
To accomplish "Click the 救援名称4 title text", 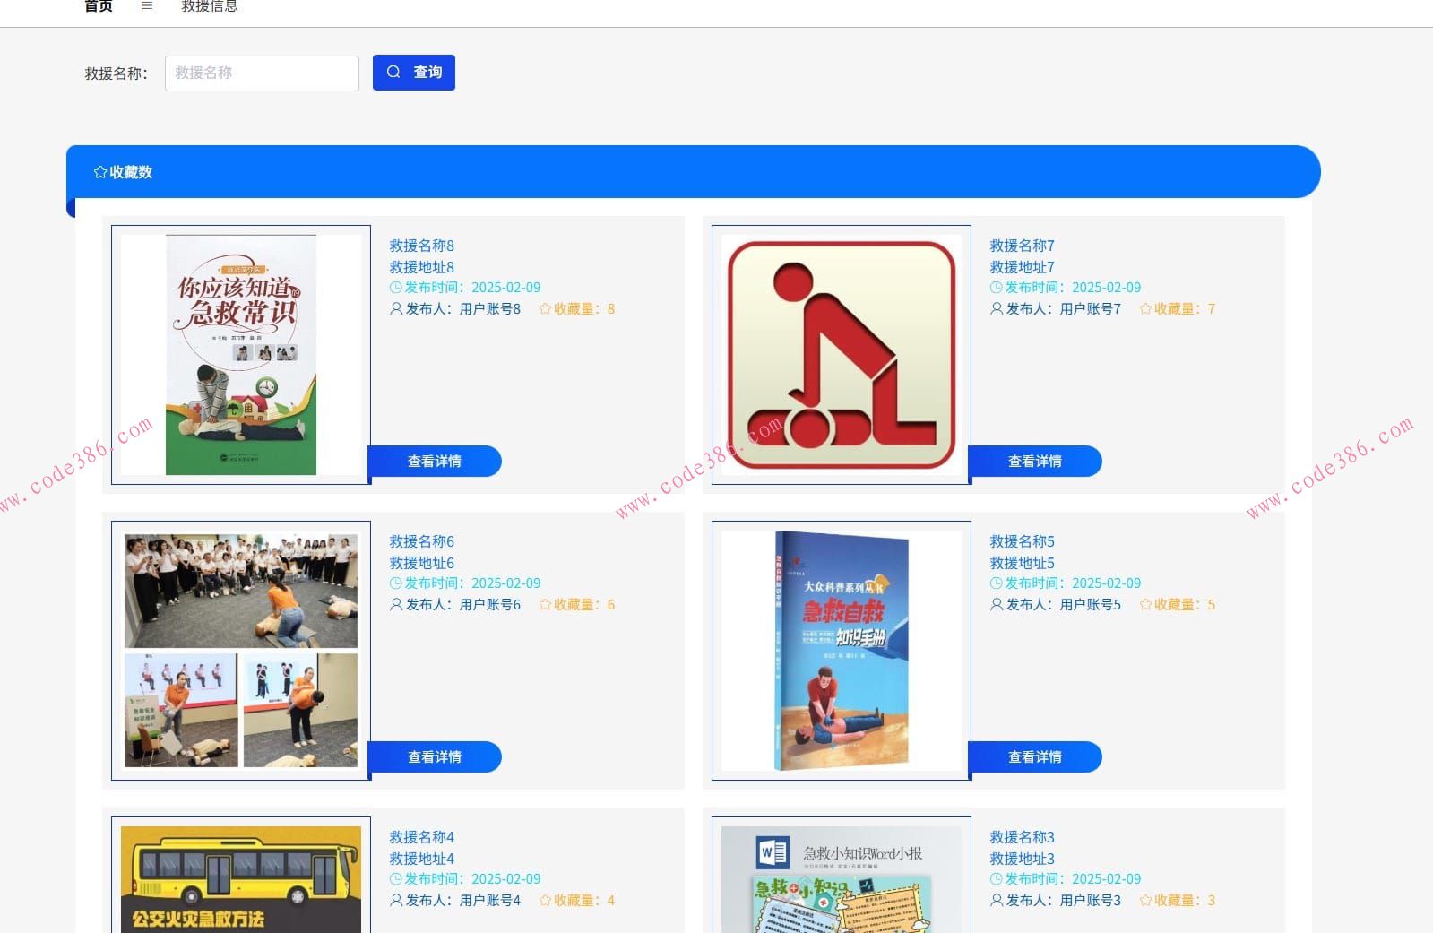I will pos(421,837).
